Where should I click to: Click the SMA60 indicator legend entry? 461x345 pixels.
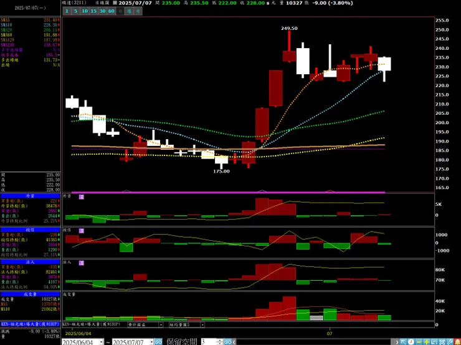[x=31, y=35]
